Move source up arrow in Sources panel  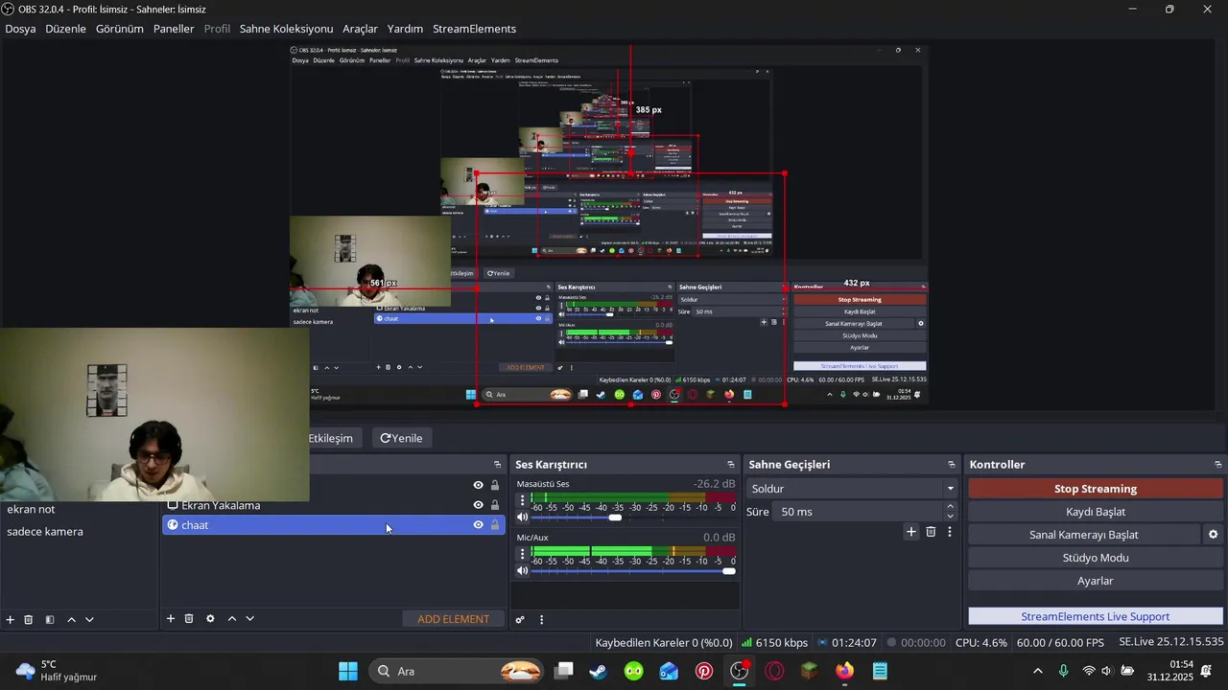[231, 619]
